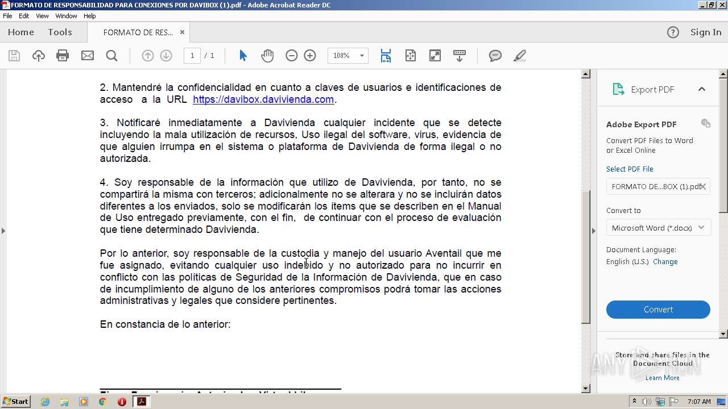Click the Select PDF File link

(630, 169)
